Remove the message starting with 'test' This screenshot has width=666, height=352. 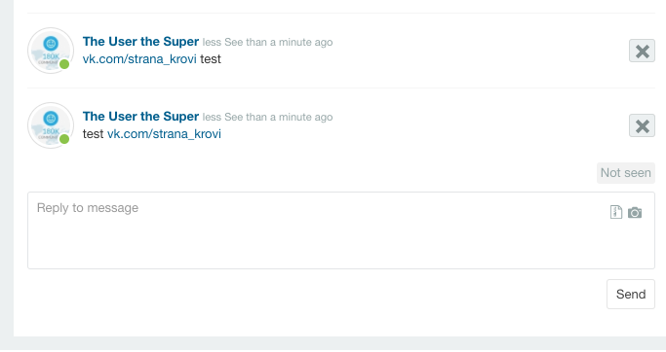(x=642, y=125)
